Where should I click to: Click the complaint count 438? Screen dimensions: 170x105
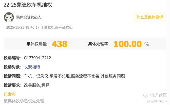[60, 44]
